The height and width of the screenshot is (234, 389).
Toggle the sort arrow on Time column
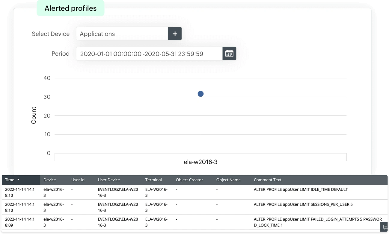(18, 180)
